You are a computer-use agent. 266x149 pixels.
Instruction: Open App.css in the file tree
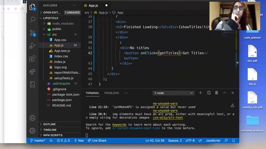click(60, 40)
